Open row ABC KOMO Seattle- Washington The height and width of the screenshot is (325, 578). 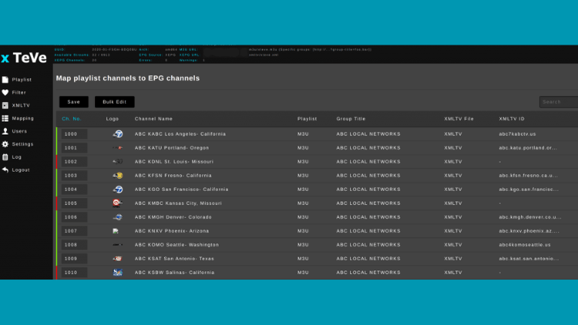[x=317, y=245]
